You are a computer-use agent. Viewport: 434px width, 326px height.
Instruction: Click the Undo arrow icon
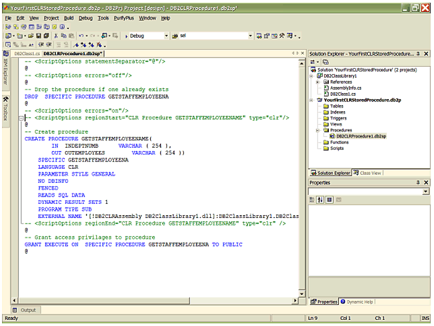click(x=82, y=36)
